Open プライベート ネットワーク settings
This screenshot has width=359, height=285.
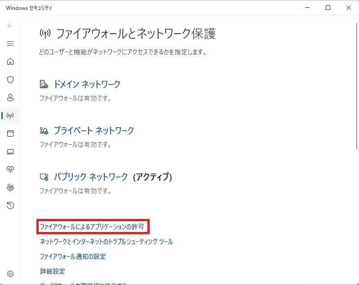[x=94, y=130]
